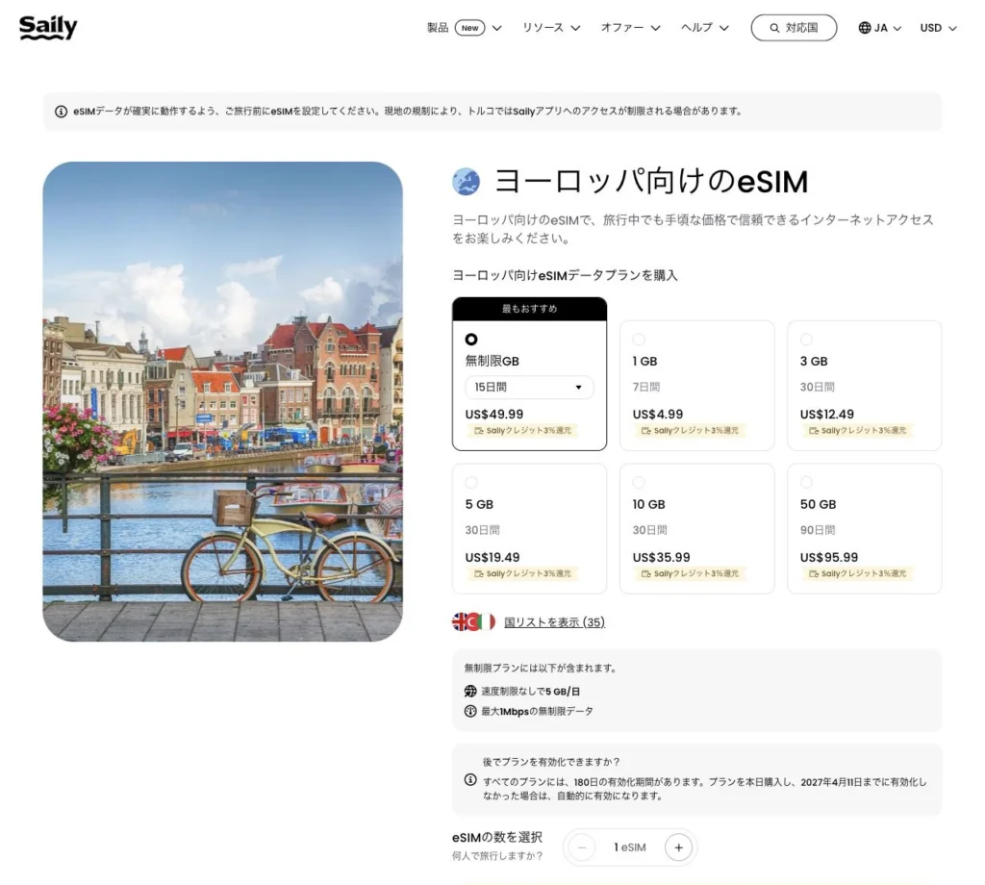Open the 製品 navigation item
985x885 pixels.
pyautogui.click(x=438, y=28)
